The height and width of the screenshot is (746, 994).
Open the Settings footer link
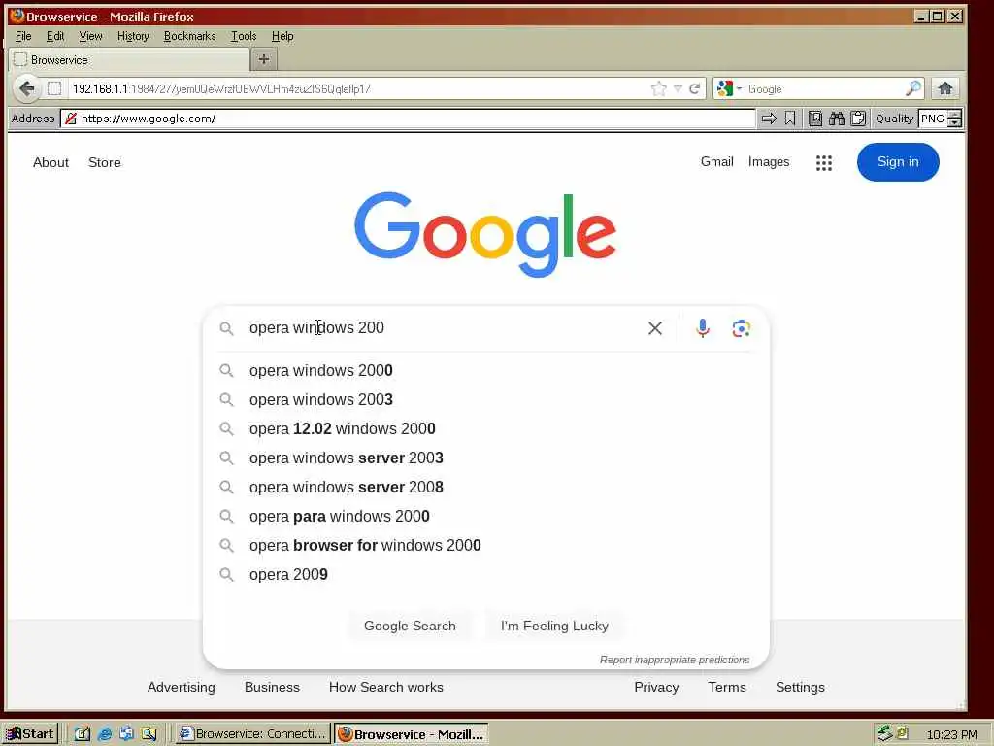pyautogui.click(x=800, y=687)
